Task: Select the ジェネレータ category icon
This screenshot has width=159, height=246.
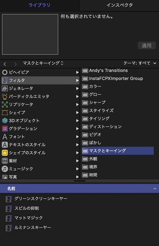Action: pyautogui.click(x=5, y=88)
